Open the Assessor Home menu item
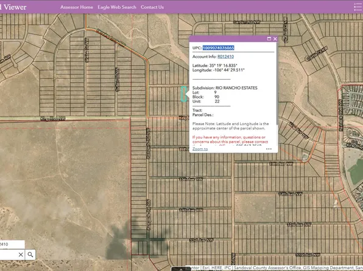 pos(77,7)
